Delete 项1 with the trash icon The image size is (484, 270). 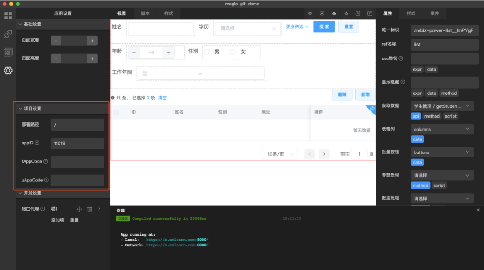tap(90, 209)
